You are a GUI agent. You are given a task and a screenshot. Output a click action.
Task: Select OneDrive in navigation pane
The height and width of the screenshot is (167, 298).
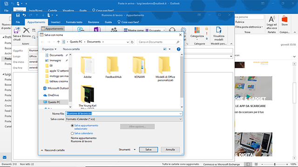click(x=53, y=95)
